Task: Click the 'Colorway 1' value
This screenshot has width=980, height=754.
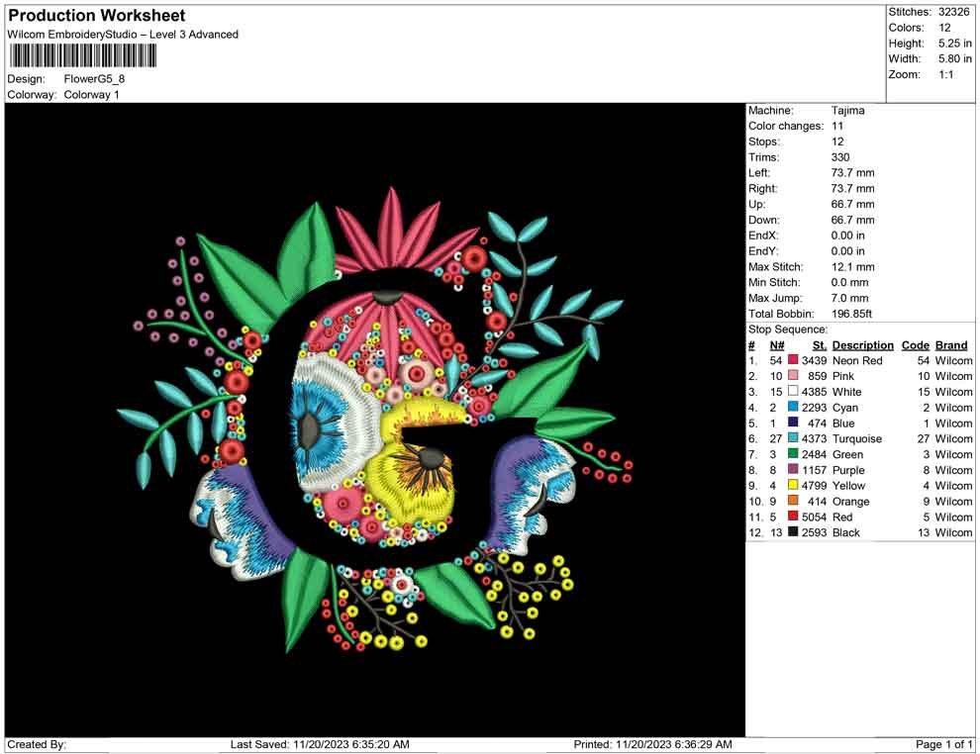Action: tap(91, 95)
